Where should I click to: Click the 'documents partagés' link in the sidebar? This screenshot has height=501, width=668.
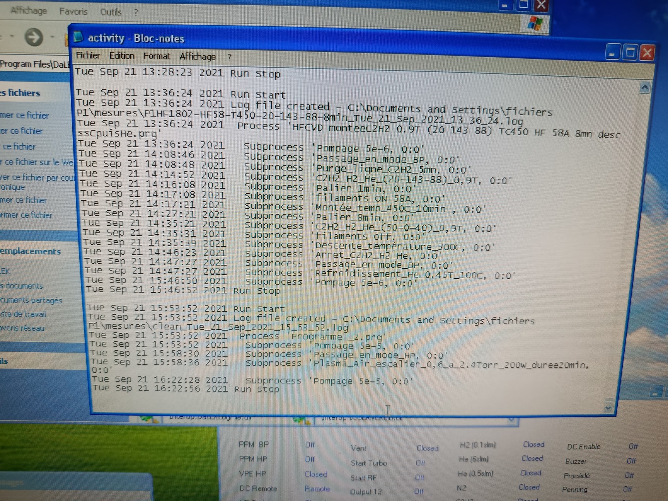[x=31, y=300]
